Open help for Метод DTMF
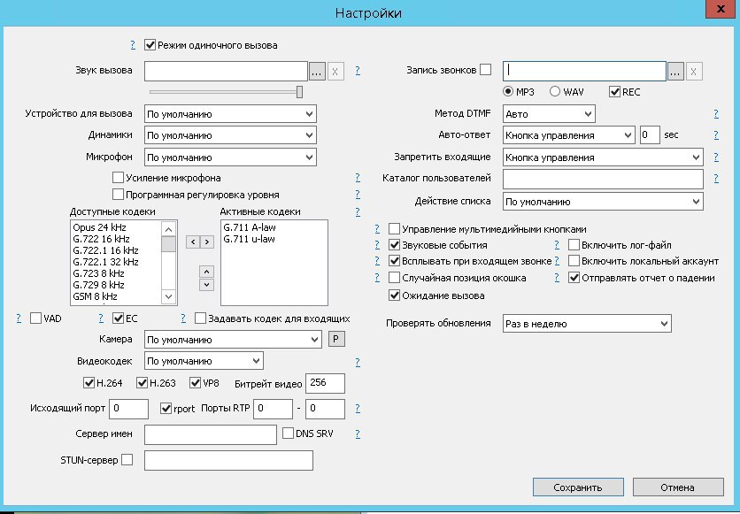Viewport: 740px width, 514px height. point(716,113)
